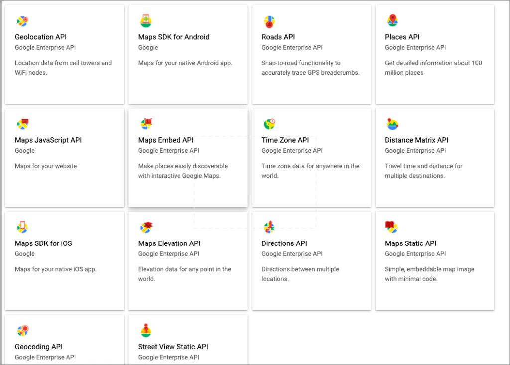Click 'Google Enterprise API' under Street View Static API
Screen dimensions: 510x365
[168, 357]
